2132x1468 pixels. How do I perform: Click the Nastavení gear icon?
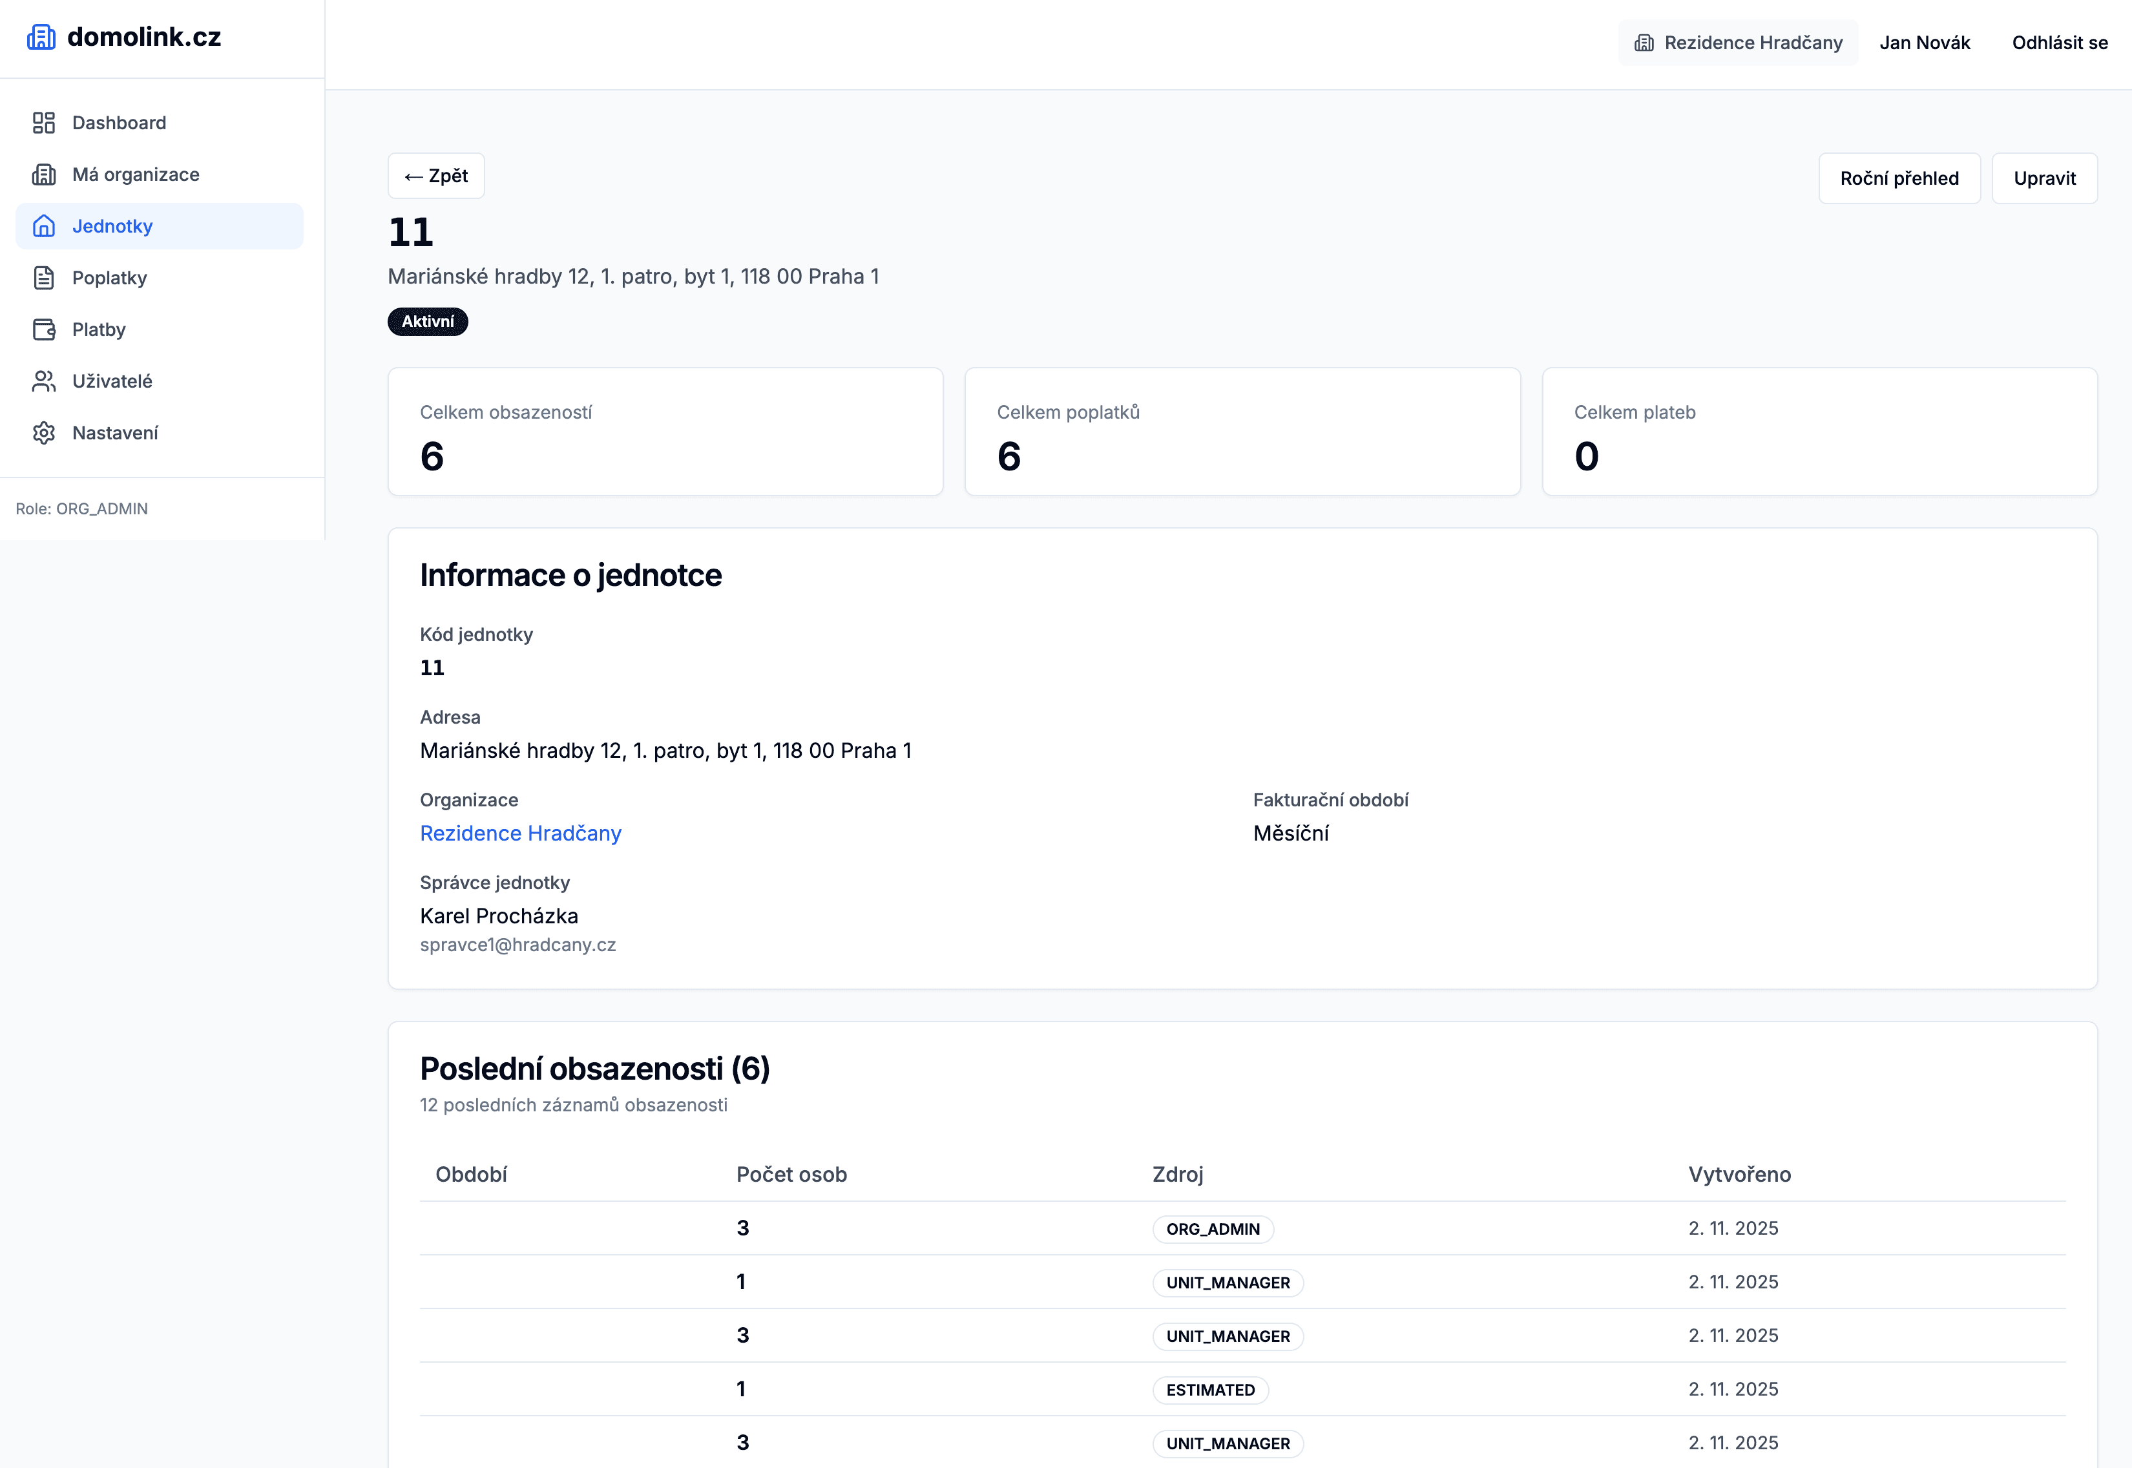(x=43, y=432)
